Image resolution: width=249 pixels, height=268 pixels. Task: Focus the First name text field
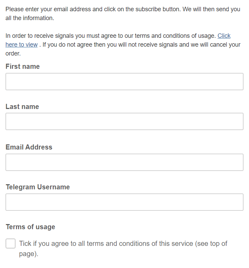point(124,81)
